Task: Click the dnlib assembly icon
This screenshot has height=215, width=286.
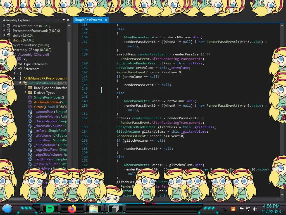Action: [x=9, y=35]
